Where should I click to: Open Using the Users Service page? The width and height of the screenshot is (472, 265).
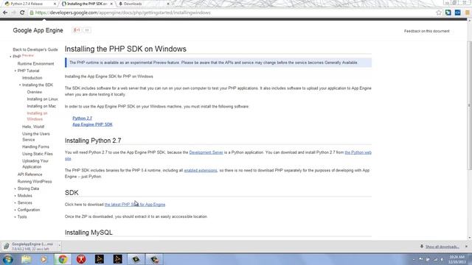coord(36,137)
